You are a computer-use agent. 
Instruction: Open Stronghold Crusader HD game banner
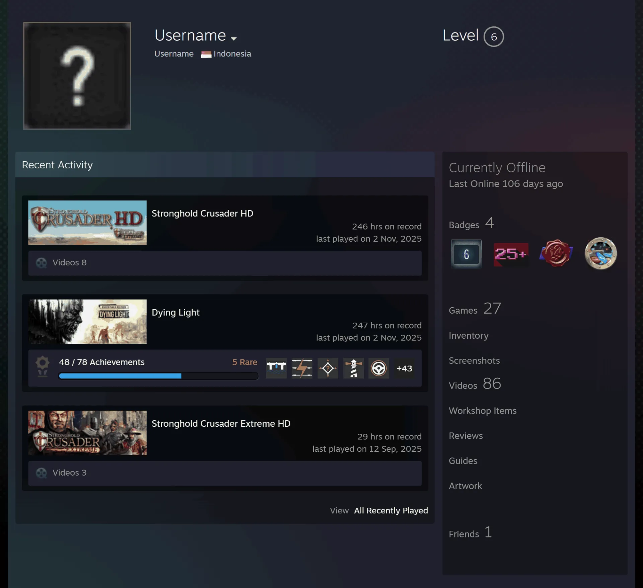[x=87, y=223]
